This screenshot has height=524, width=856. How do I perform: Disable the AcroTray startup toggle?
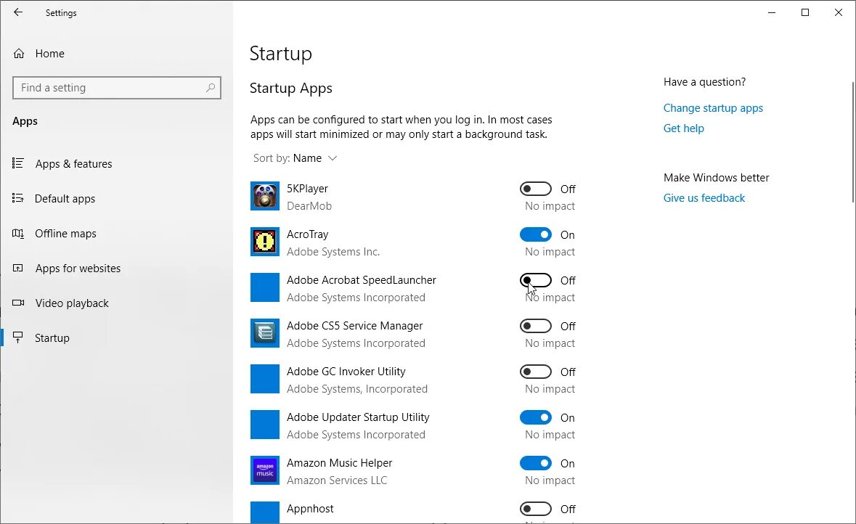point(536,234)
